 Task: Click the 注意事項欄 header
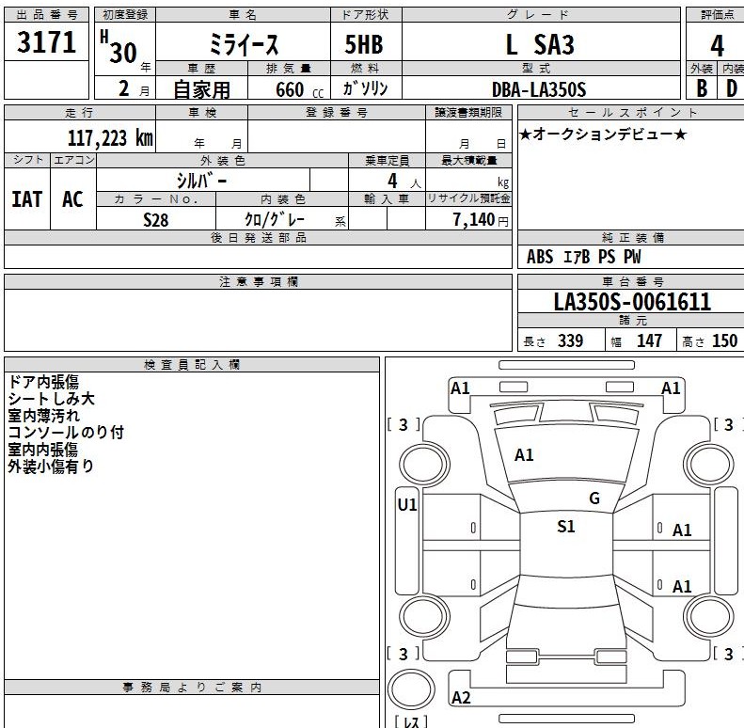coord(258,282)
